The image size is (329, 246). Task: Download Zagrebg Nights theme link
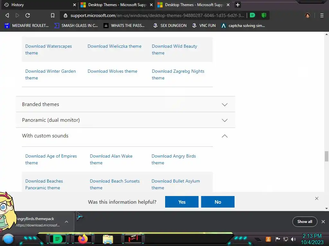pyautogui.click(x=178, y=74)
